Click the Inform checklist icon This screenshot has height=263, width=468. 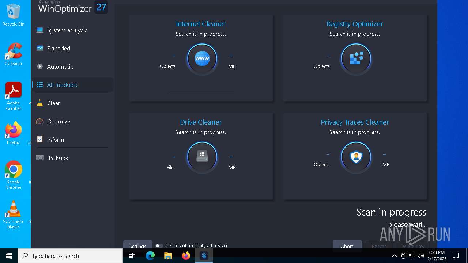tap(40, 140)
